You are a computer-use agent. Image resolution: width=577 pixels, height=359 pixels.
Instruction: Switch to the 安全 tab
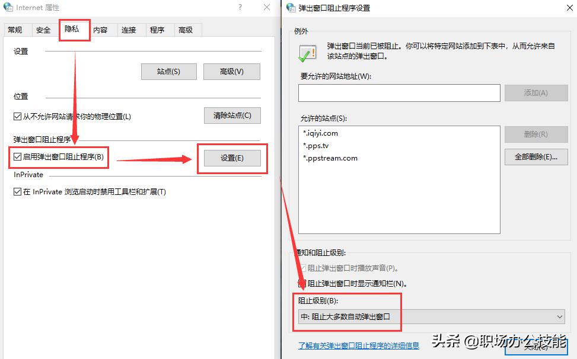(x=43, y=29)
